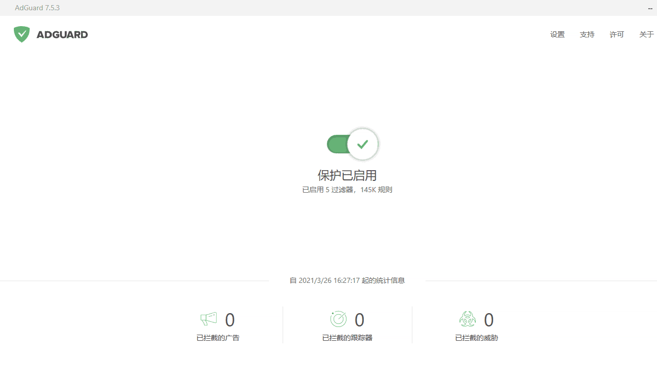The height and width of the screenshot is (369, 657).
Task: Open the 关于 about page
Action: coord(646,34)
